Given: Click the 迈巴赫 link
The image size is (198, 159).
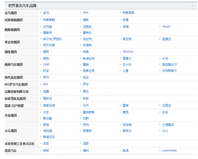Looking at the screenshot, I should (48, 26).
